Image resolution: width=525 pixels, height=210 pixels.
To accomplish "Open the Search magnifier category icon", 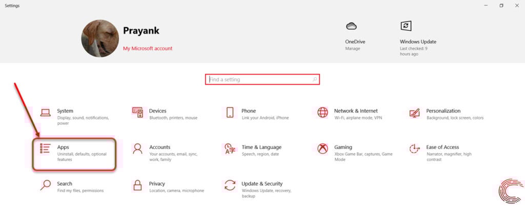I will (x=45, y=185).
